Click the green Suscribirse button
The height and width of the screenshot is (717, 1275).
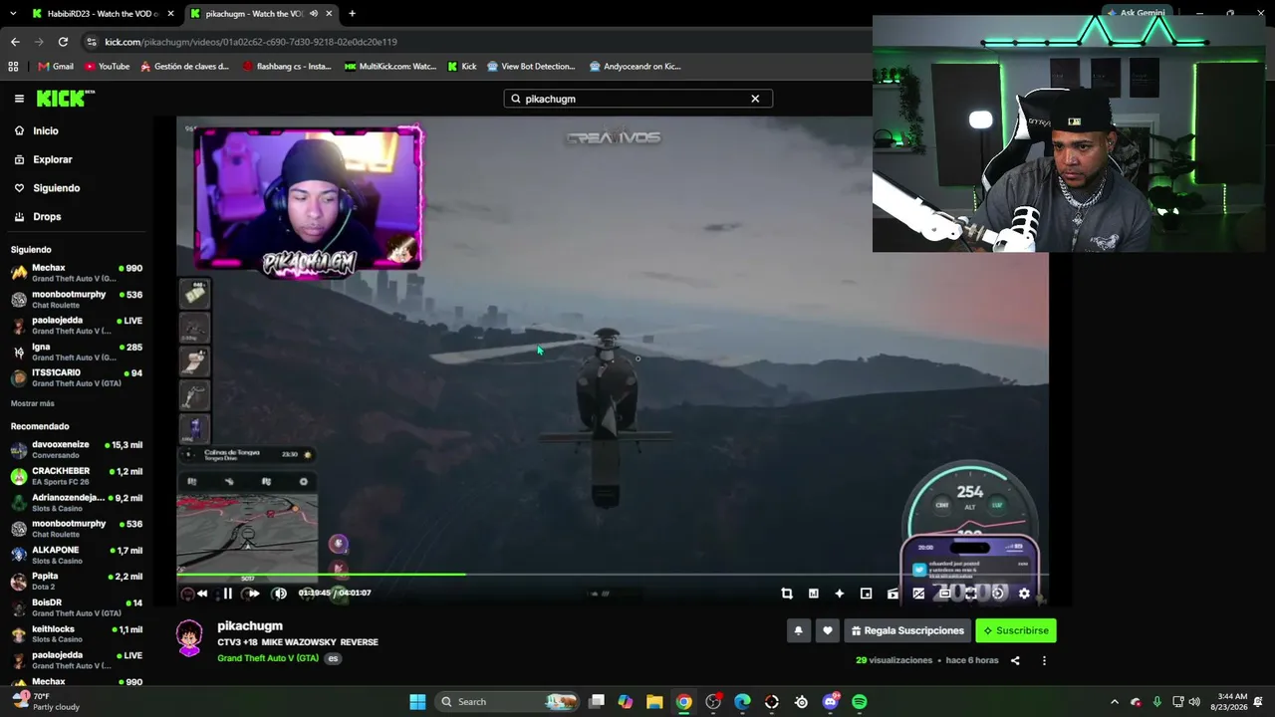pos(1016,630)
